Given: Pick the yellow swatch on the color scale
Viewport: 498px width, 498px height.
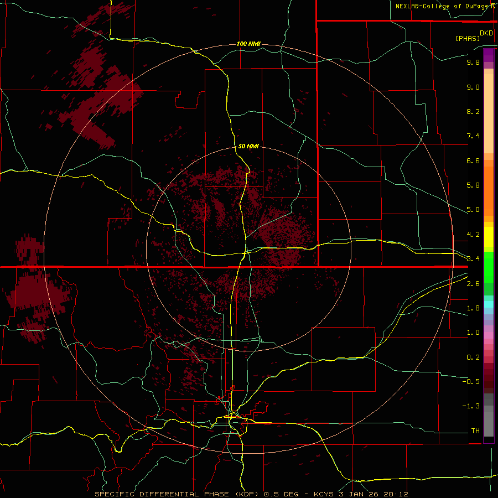Looking at the screenshot, I should click(489, 237).
